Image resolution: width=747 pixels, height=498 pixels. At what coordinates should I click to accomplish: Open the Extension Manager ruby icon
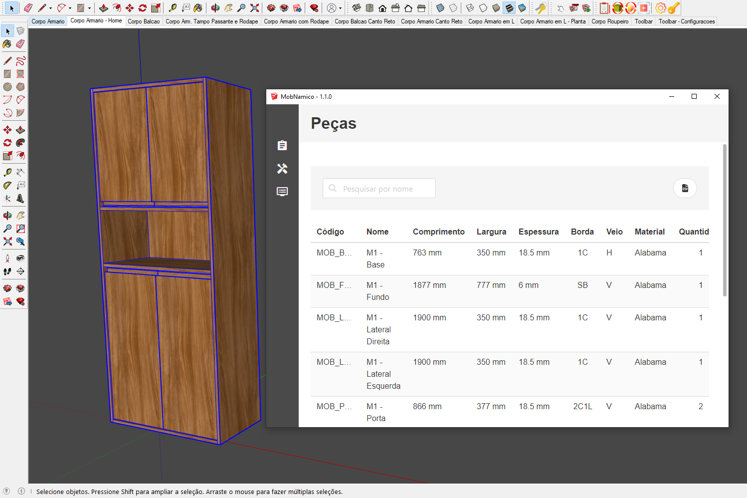tap(314, 8)
